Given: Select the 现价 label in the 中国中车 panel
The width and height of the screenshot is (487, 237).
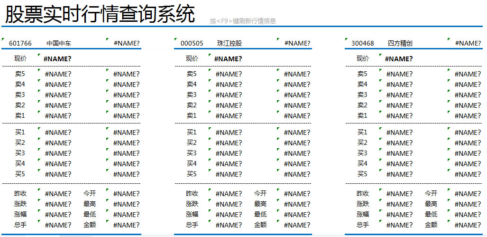Looking at the screenshot, I should click(x=20, y=58).
